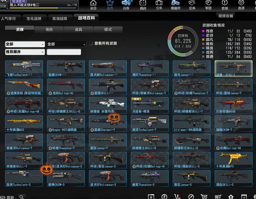The height and width of the screenshot is (199, 256).
Task: Open the first 全部 white dropdown
Action: (x=25, y=44)
